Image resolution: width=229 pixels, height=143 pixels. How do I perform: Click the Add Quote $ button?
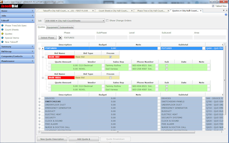click(84, 139)
